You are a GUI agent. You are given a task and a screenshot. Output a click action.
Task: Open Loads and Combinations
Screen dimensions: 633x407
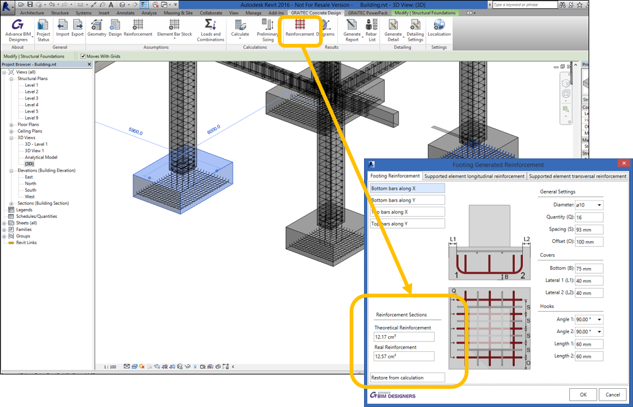(x=210, y=29)
